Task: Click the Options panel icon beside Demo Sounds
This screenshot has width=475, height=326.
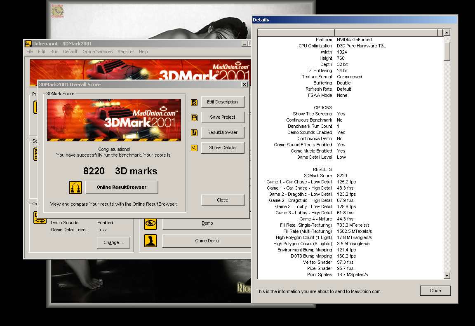Action: pos(40,218)
